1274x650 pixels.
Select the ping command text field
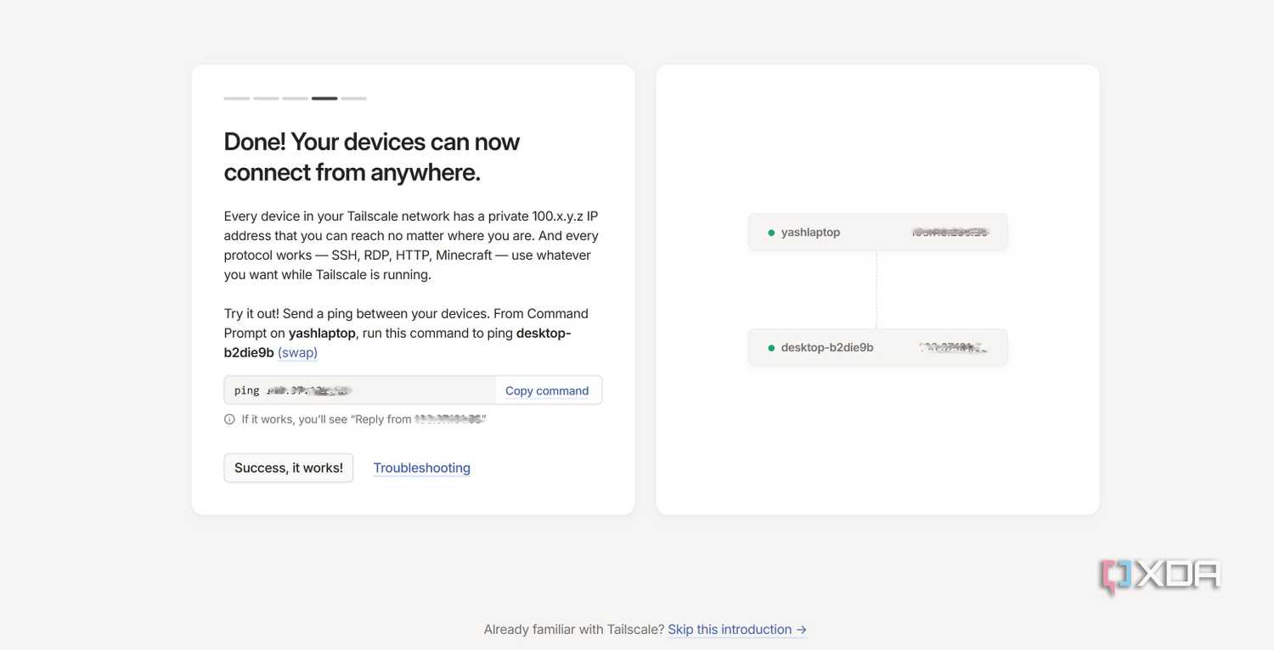click(360, 390)
